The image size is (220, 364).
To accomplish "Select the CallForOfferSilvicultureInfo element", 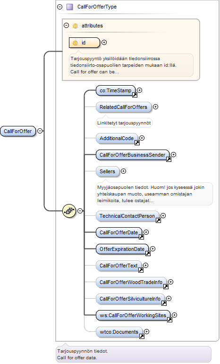I will pyautogui.click(x=130, y=299).
